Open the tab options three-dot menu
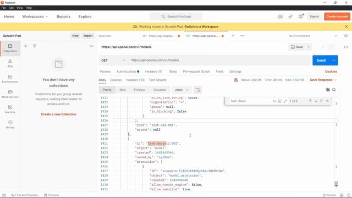 (x=242, y=36)
